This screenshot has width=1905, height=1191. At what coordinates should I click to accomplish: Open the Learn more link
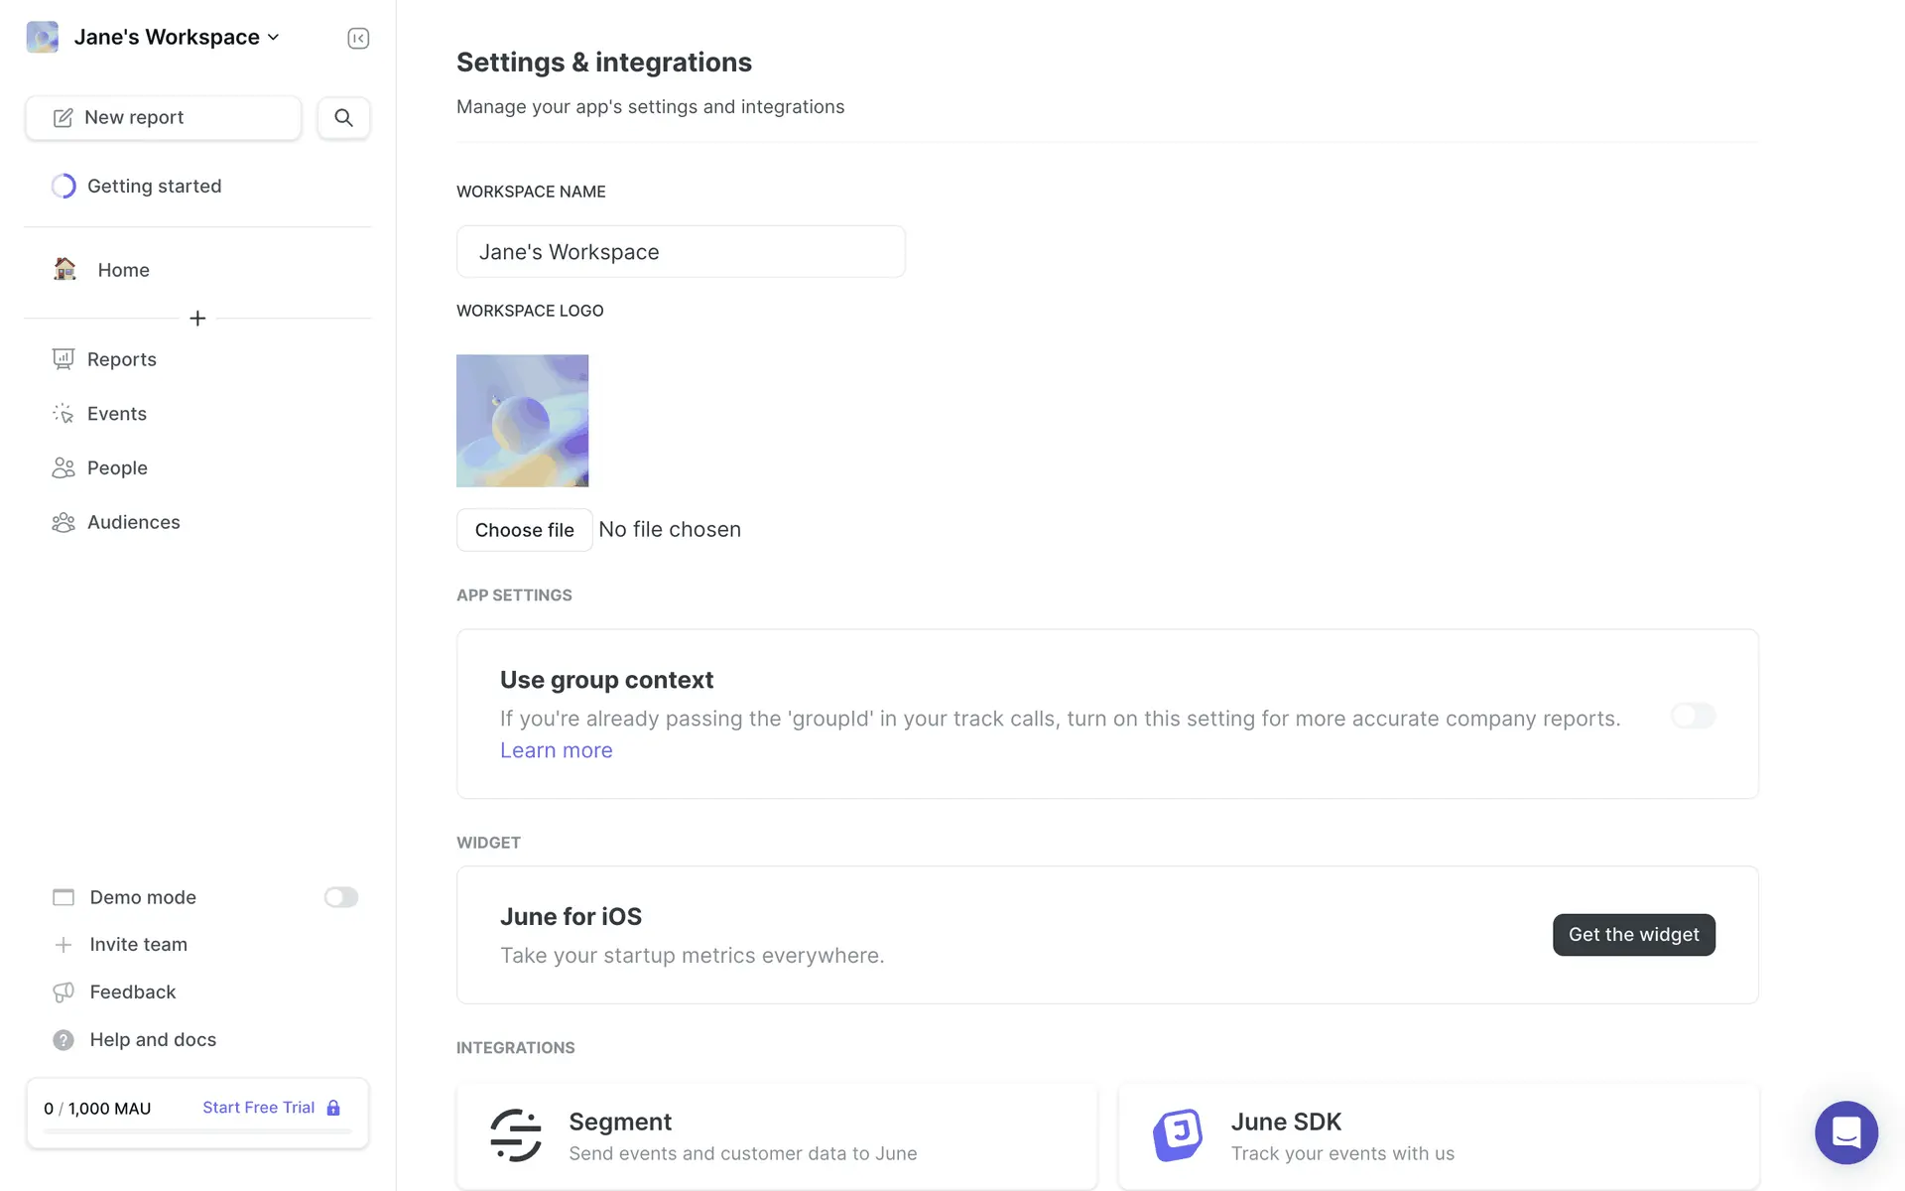pyautogui.click(x=556, y=751)
